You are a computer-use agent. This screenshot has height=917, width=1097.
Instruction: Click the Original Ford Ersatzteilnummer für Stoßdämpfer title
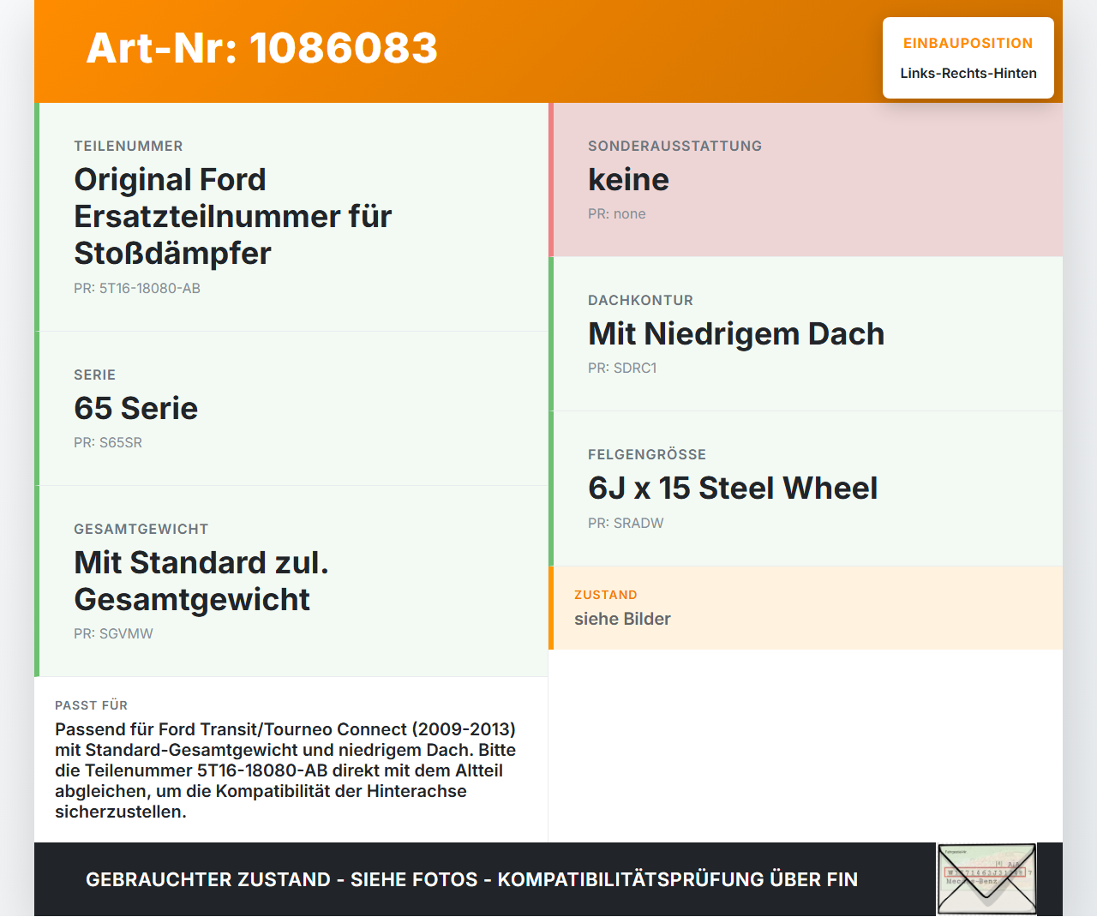tap(233, 216)
